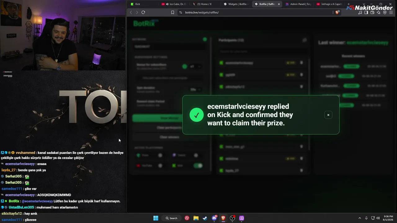The image size is (397, 223).
Task: Click chat username vvuhammed
Action: 25,153
